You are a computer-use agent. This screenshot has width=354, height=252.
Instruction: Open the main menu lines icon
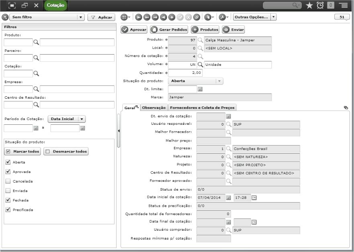point(343,5)
